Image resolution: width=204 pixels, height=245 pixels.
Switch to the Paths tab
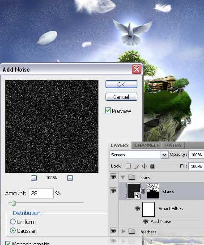[x=173, y=145]
